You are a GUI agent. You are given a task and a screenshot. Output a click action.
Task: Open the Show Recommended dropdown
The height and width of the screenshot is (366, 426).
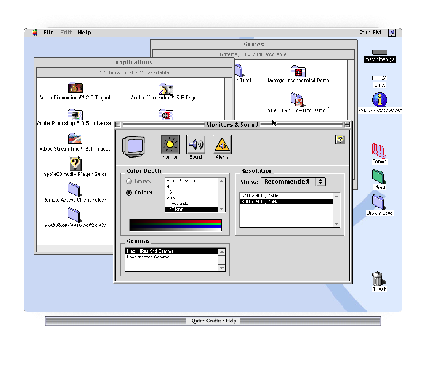point(293,181)
